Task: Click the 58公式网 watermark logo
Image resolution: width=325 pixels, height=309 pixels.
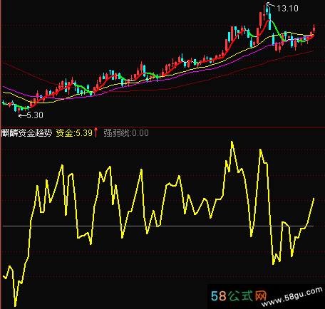Action: click(x=239, y=296)
